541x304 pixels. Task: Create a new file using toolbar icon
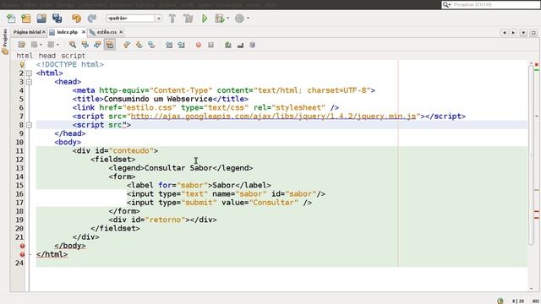coord(11,19)
